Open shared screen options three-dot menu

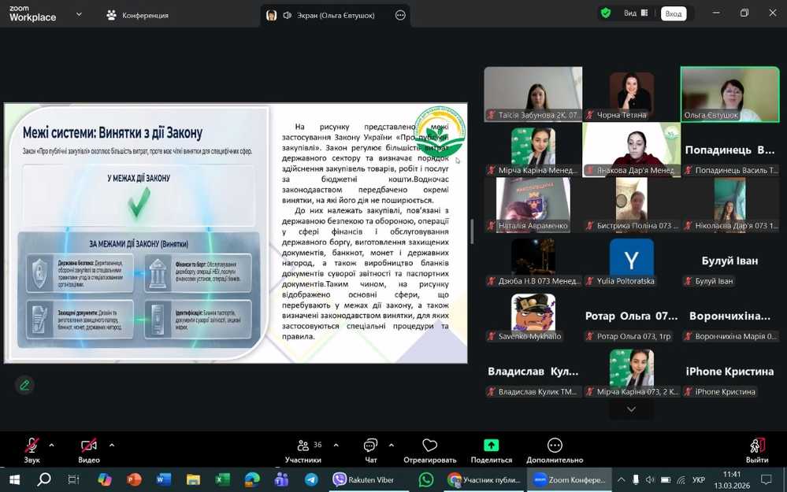pyautogui.click(x=400, y=15)
